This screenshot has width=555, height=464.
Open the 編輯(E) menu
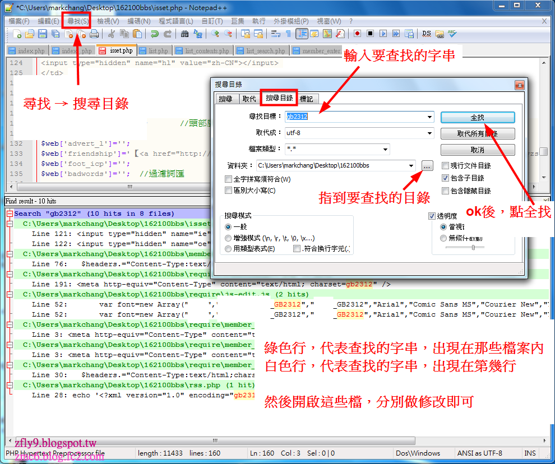pyautogui.click(x=48, y=21)
